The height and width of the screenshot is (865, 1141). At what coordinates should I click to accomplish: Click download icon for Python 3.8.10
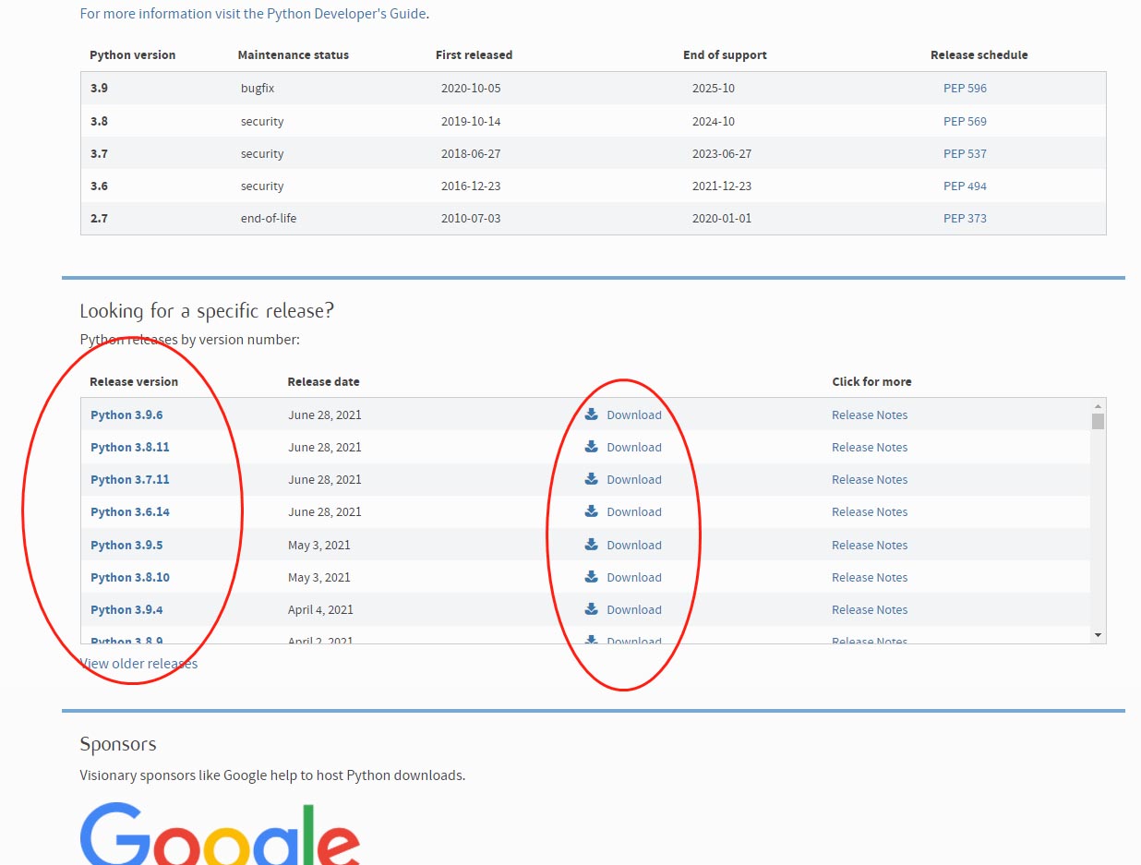[x=592, y=577]
